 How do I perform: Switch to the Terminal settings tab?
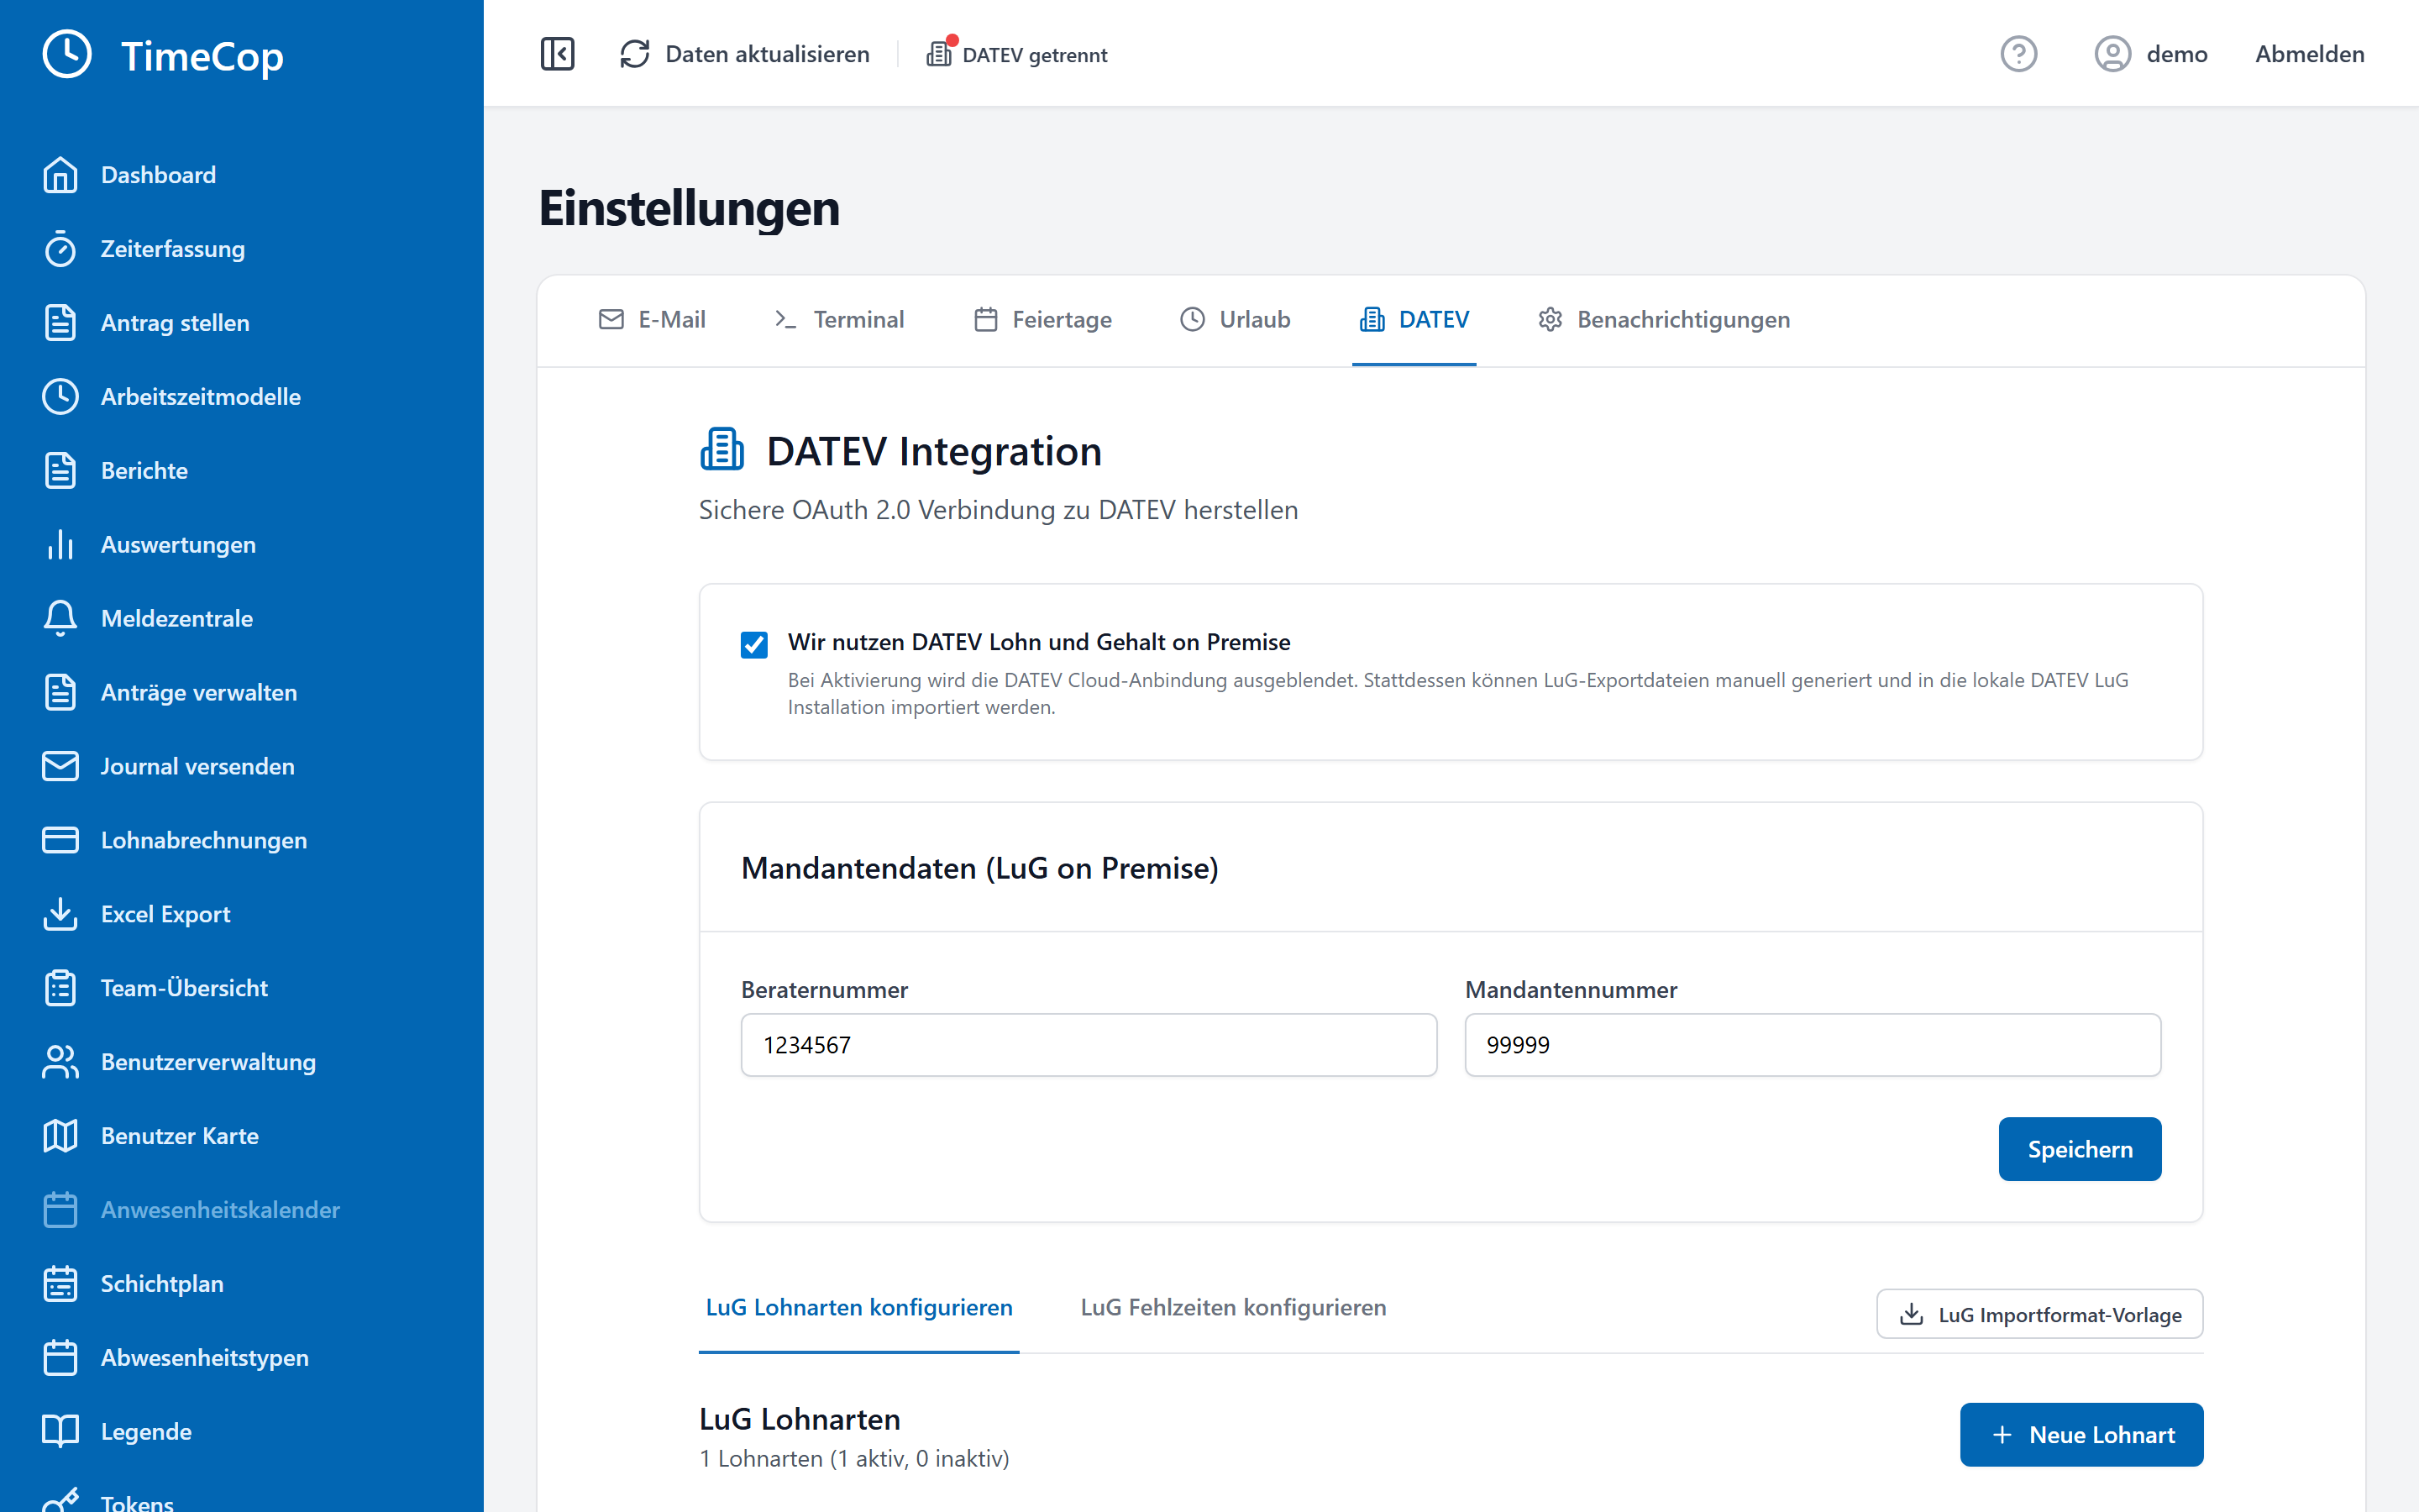[x=838, y=319]
